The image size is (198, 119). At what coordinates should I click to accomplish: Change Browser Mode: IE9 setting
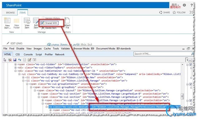click(x=84, y=48)
